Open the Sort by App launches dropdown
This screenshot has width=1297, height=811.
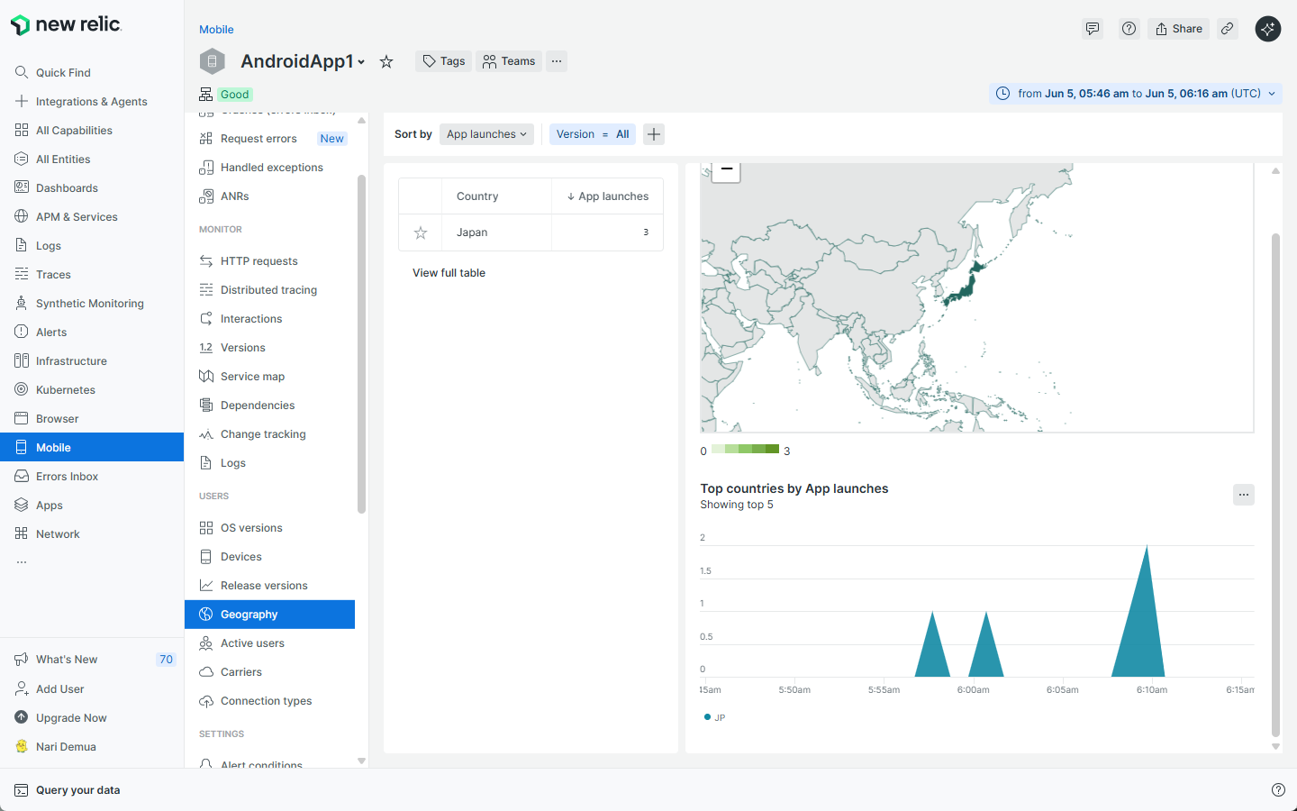pos(486,134)
